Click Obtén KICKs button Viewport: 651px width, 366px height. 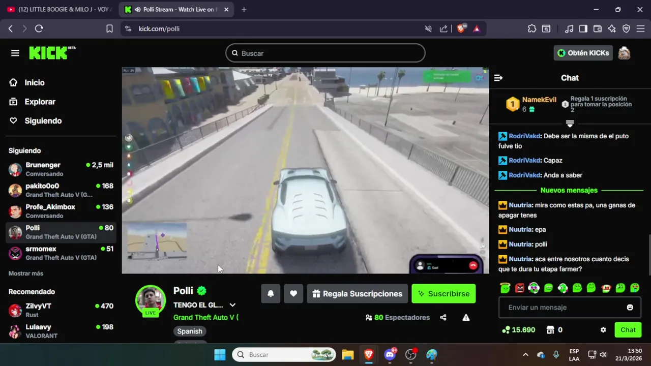[583, 53]
